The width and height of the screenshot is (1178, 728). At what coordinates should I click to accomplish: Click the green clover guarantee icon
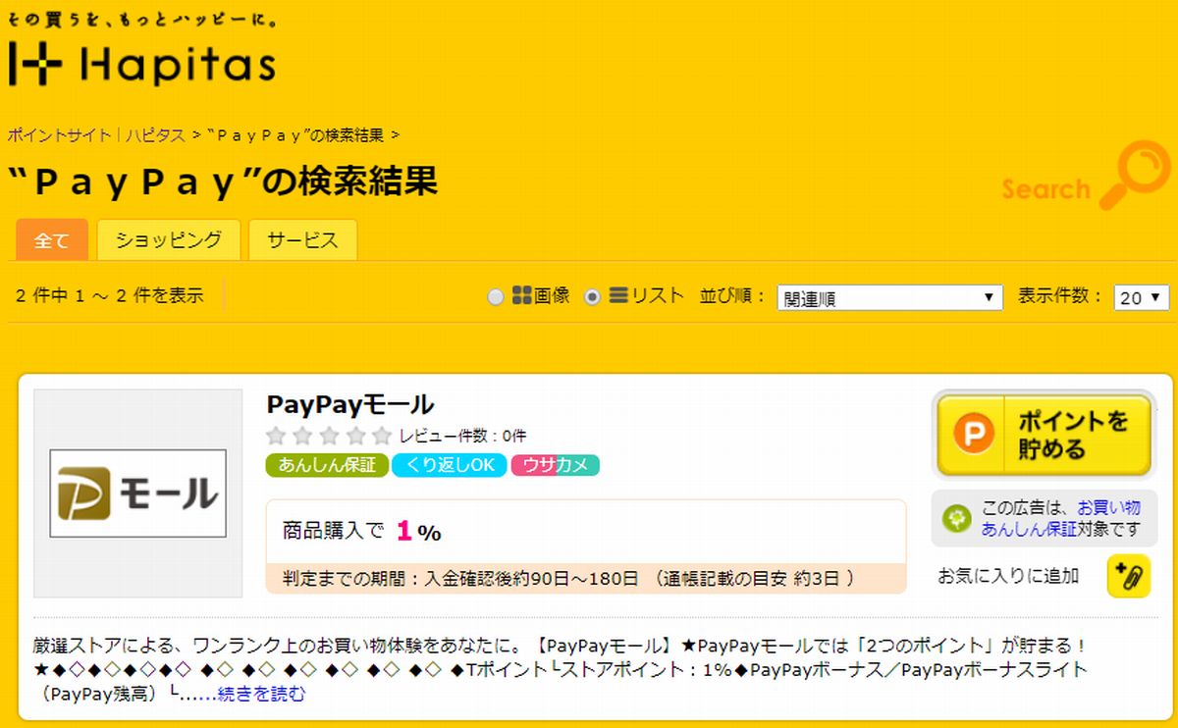pos(956,518)
